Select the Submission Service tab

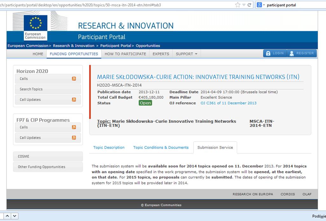pos(215,148)
